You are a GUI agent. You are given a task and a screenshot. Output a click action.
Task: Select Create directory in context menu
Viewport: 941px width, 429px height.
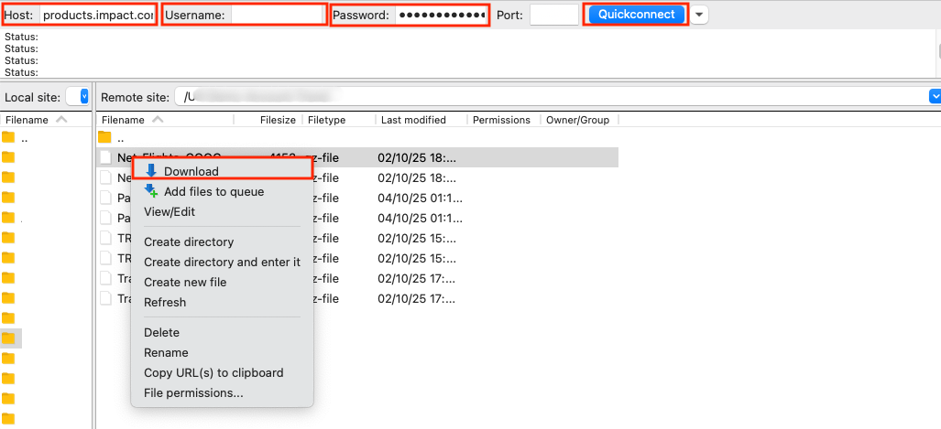click(x=189, y=242)
